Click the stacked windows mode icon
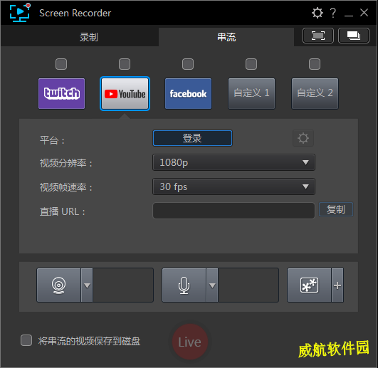This screenshot has width=378, height=368. pos(354,36)
